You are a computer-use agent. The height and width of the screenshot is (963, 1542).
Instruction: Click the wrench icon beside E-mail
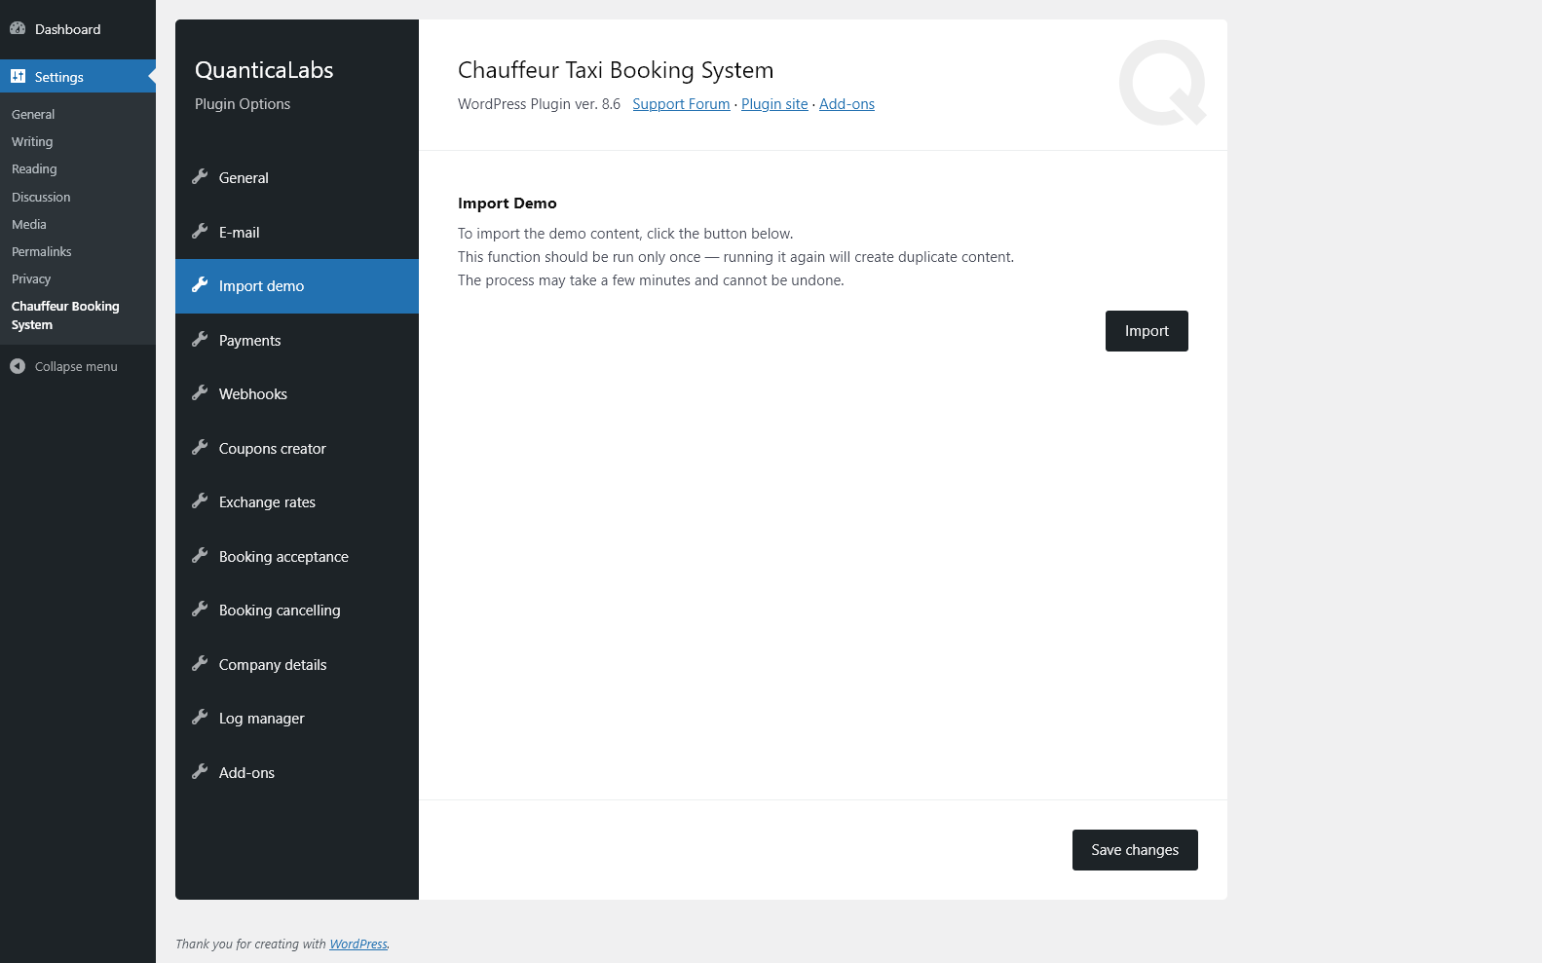(x=200, y=231)
